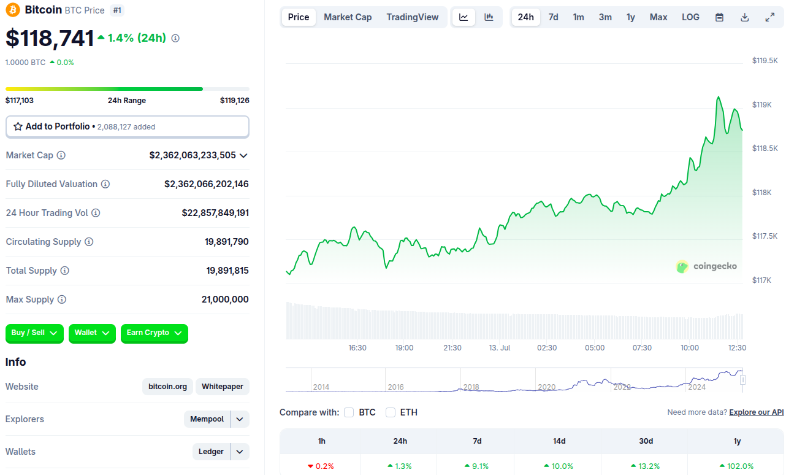Switch to candlestick chart view icon
The image size is (786, 475).
coord(489,17)
